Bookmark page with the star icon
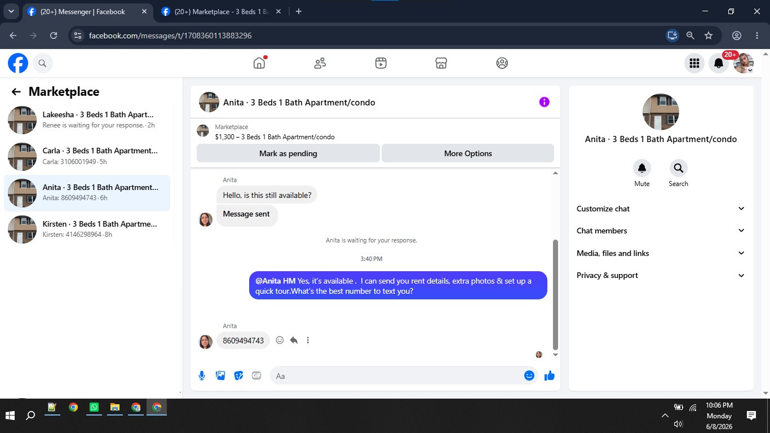 [709, 36]
